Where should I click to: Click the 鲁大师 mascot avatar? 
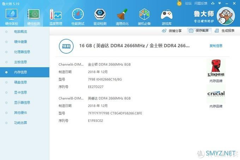226,16
